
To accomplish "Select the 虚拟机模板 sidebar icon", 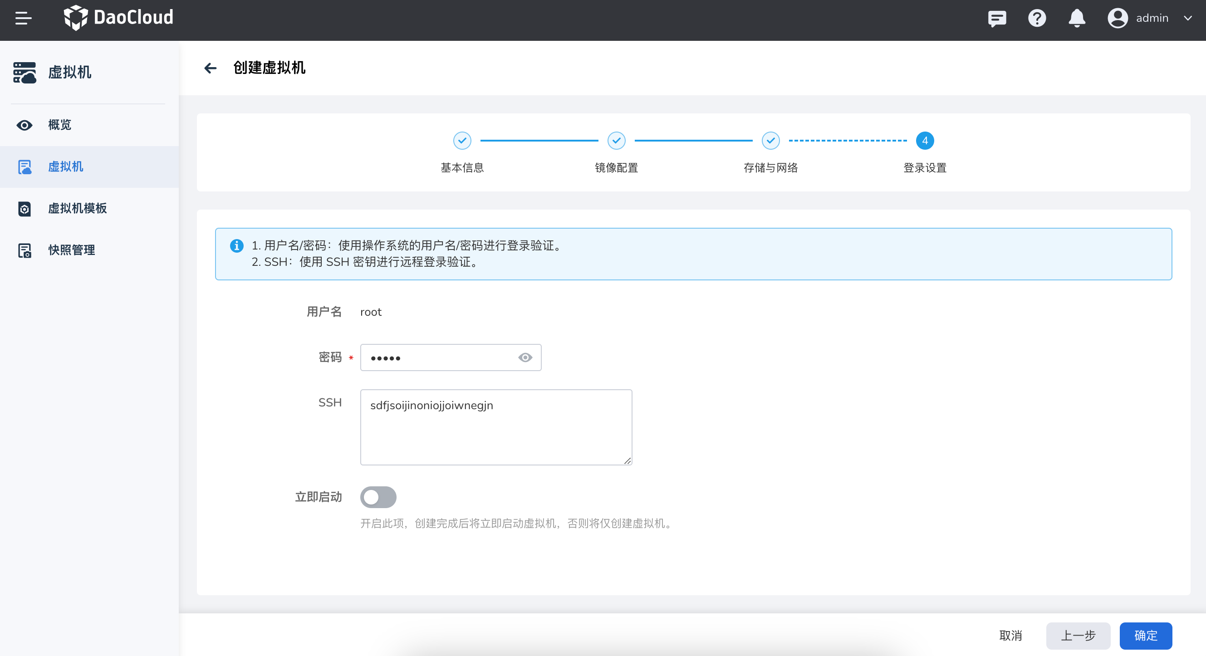I will coord(25,209).
